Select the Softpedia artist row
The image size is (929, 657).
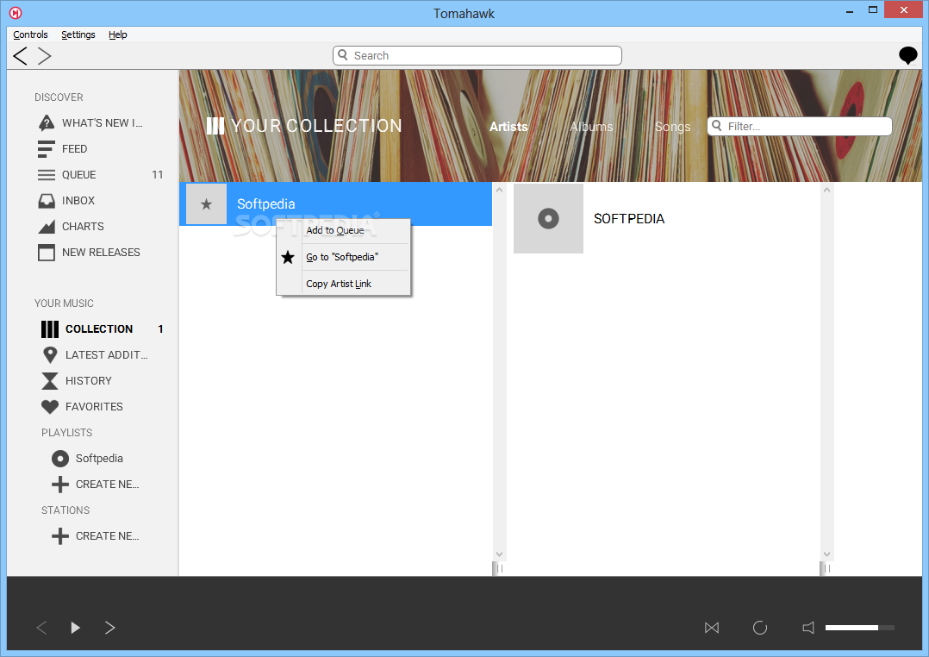pyautogui.click(x=335, y=204)
